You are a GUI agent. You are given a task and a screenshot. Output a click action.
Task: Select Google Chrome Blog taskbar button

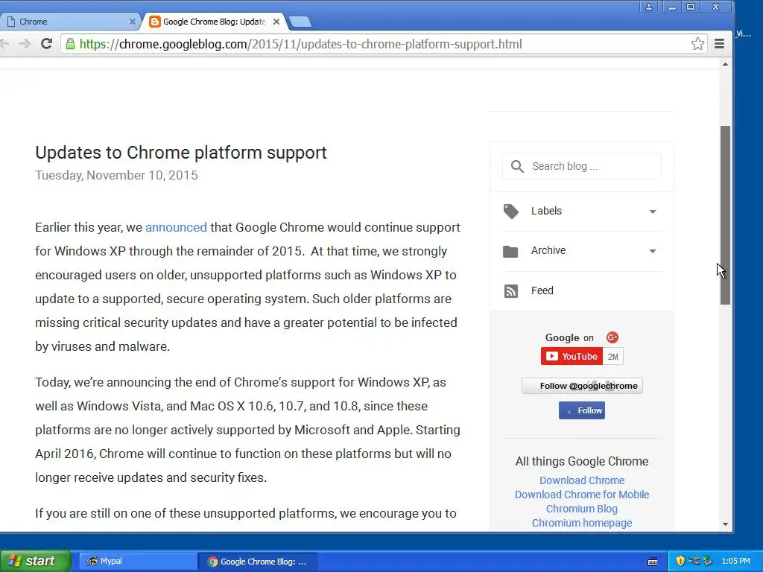click(258, 562)
